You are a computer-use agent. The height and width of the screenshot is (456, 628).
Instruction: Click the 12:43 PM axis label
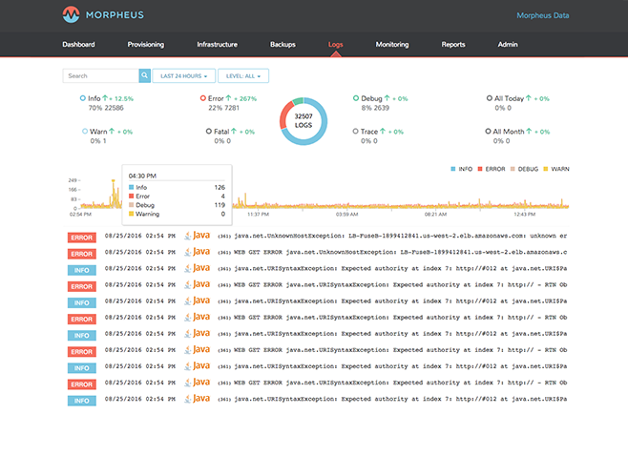(525, 215)
